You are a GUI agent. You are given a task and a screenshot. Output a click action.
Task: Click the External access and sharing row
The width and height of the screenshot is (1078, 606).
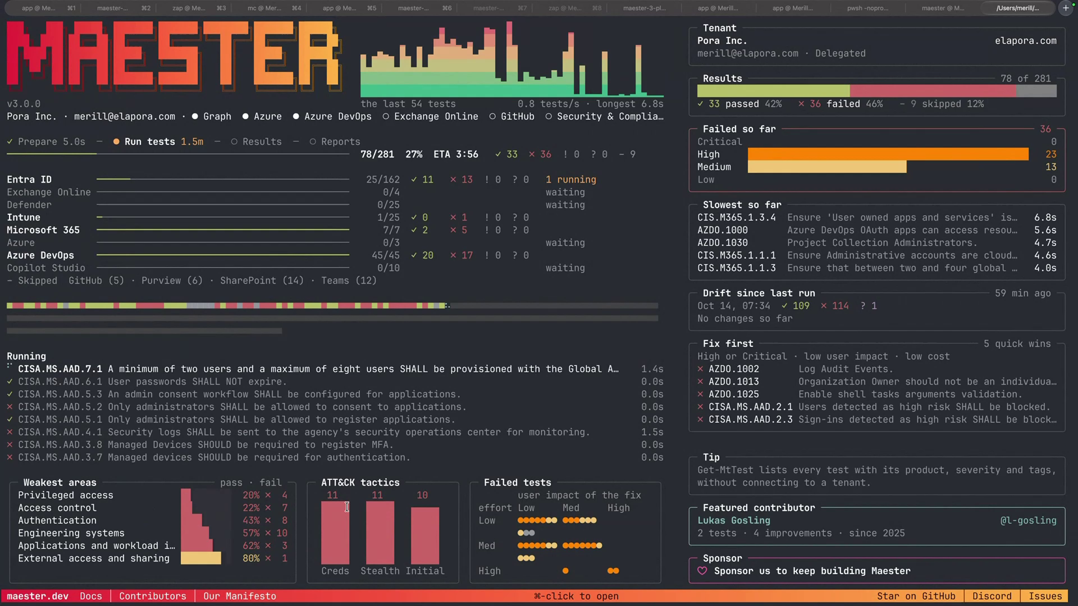[153, 558]
